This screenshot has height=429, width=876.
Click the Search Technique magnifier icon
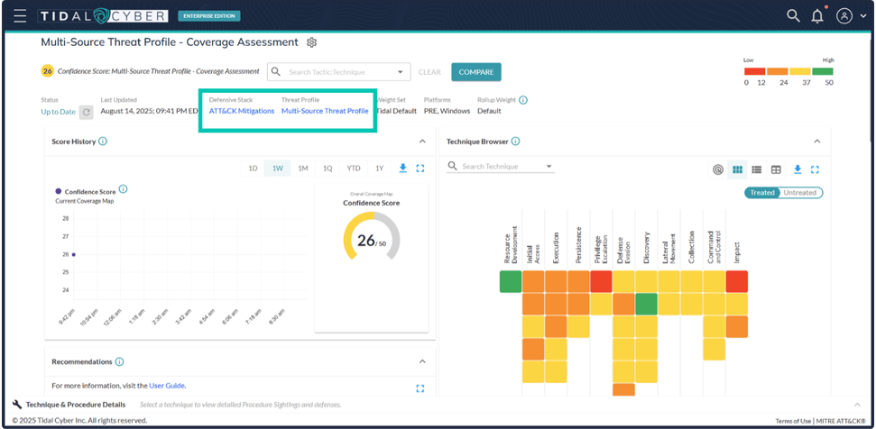[x=453, y=166]
